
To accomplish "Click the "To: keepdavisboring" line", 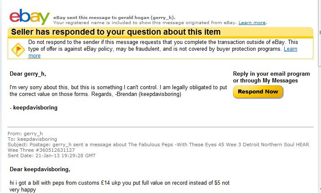I will (32, 139).
